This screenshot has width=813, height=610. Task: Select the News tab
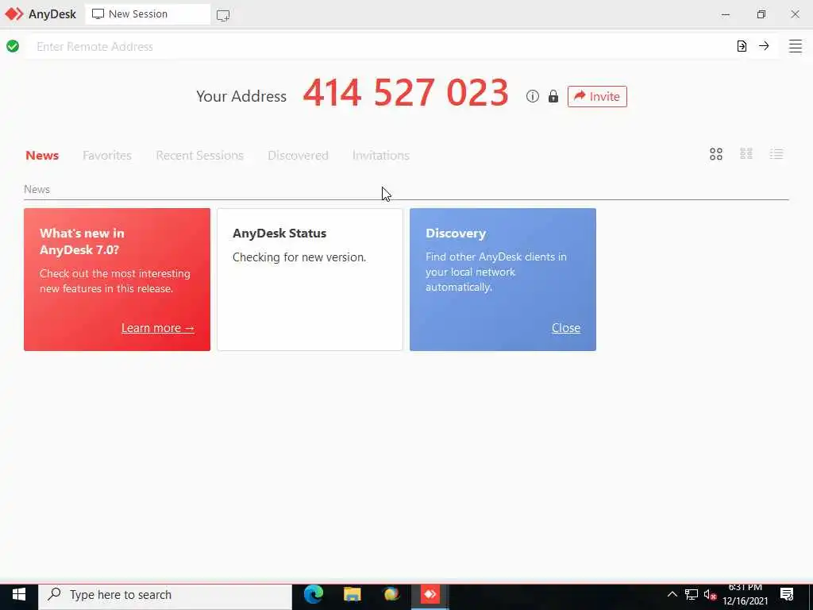pos(42,155)
